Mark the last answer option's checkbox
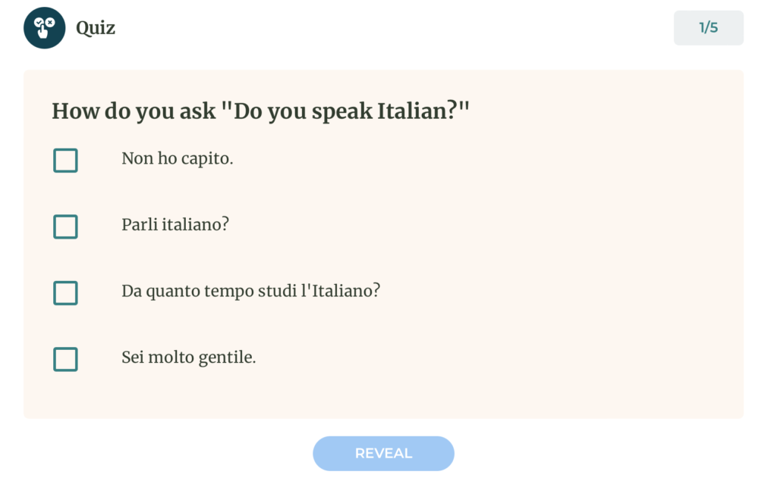This screenshot has width=777, height=478. tap(65, 359)
